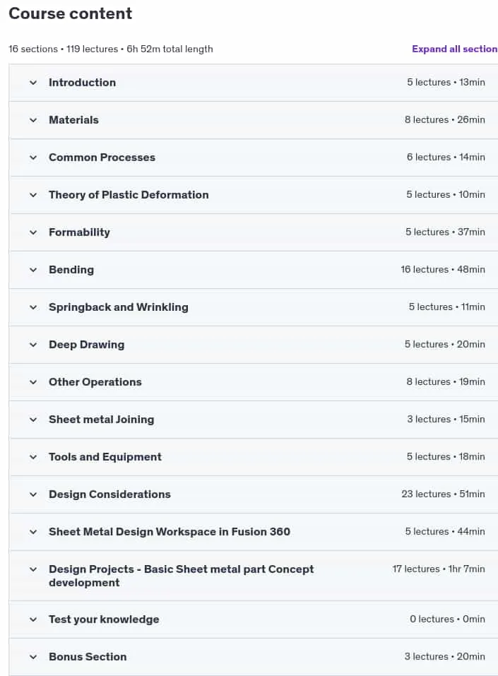Click 23 lectures 51min Design Considerations summary
The width and height of the screenshot is (498, 676).
443,494
